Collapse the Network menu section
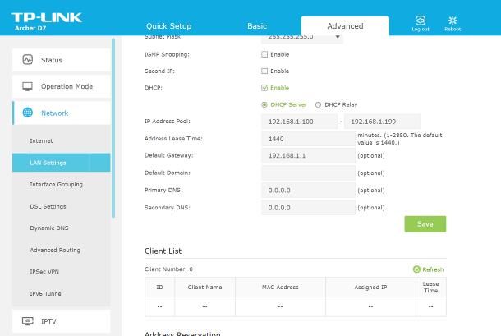 point(62,113)
